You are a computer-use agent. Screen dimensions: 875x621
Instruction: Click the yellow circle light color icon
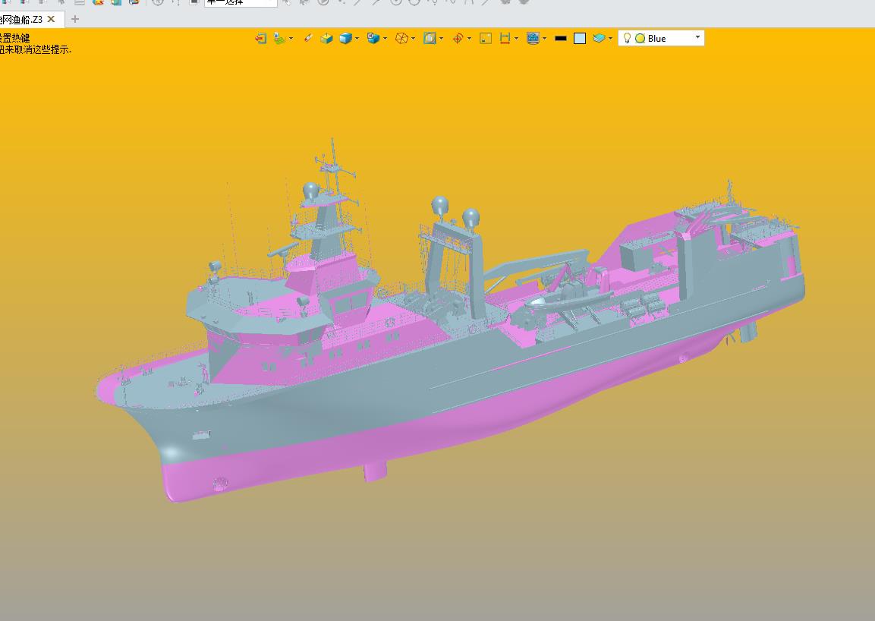640,39
